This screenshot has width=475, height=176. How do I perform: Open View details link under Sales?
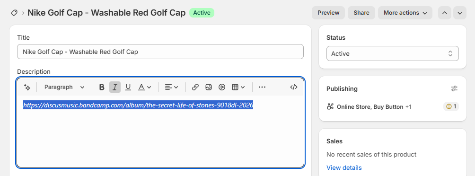click(x=344, y=167)
